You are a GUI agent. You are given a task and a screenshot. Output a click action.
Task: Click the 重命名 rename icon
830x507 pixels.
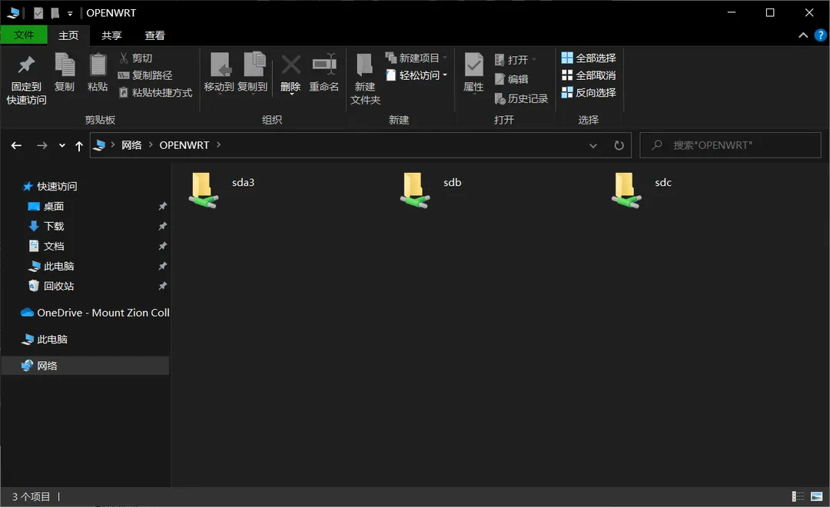pos(324,73)
